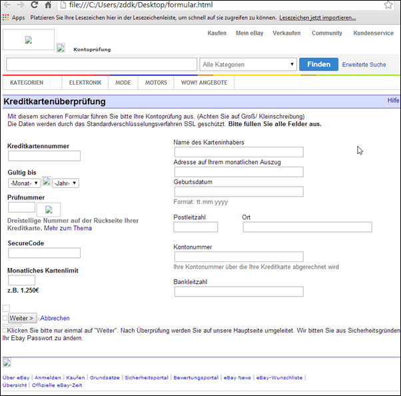The image size is (401, 396).
Task: Focus the Name des Karteninhabers field
Action: (x=239, y=152)
